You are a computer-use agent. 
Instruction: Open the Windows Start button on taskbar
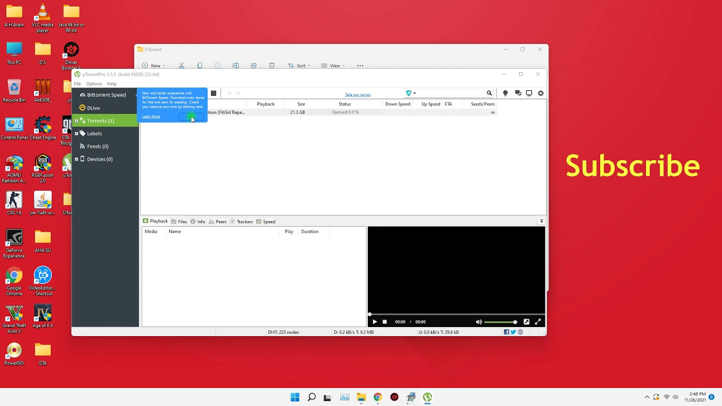coord(295,397)
